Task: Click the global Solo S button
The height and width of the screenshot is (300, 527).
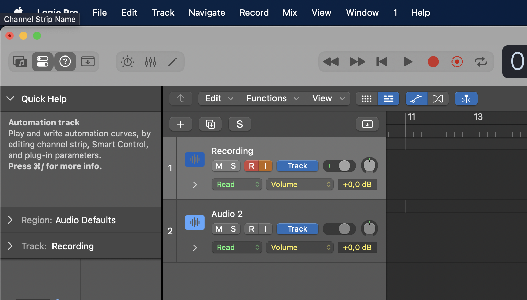Action: coord(239,124)
